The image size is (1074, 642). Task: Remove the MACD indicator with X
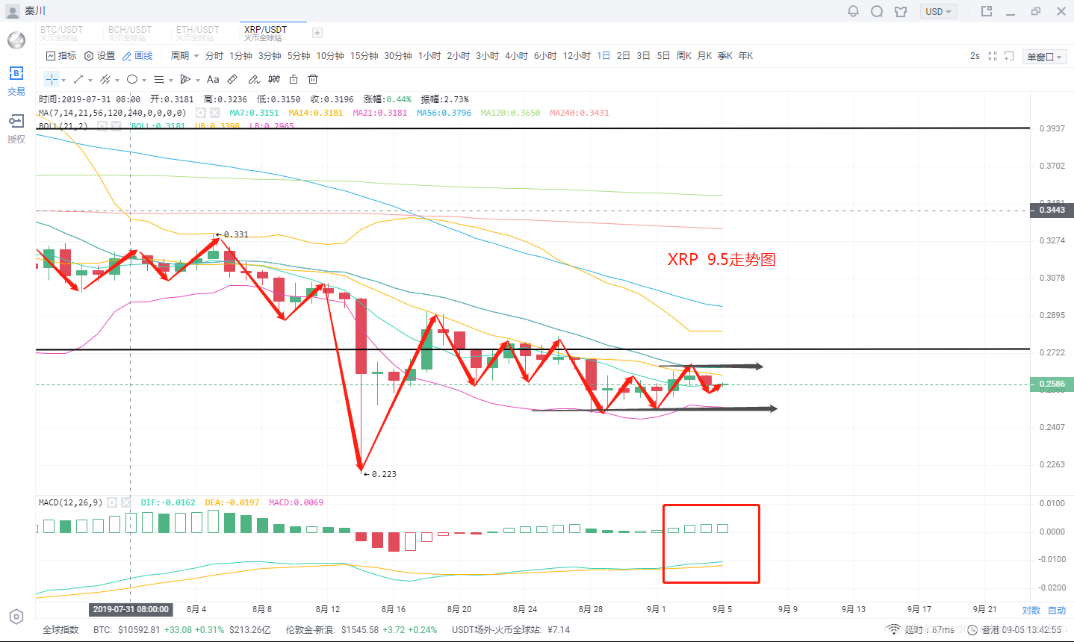point(125,502)
